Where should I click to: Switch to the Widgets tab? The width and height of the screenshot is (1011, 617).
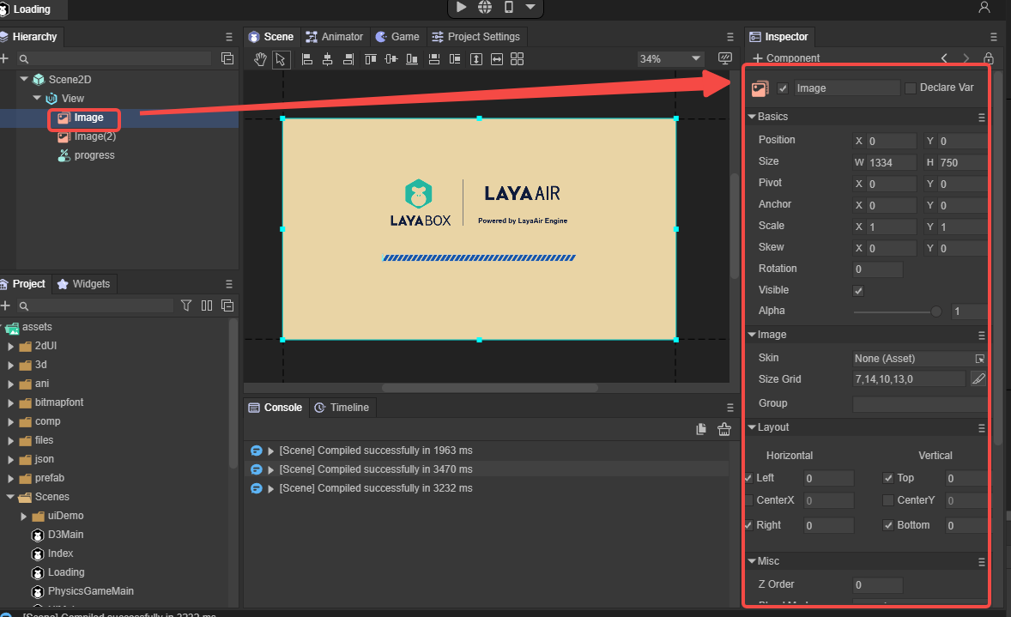[x=84, y=284]
